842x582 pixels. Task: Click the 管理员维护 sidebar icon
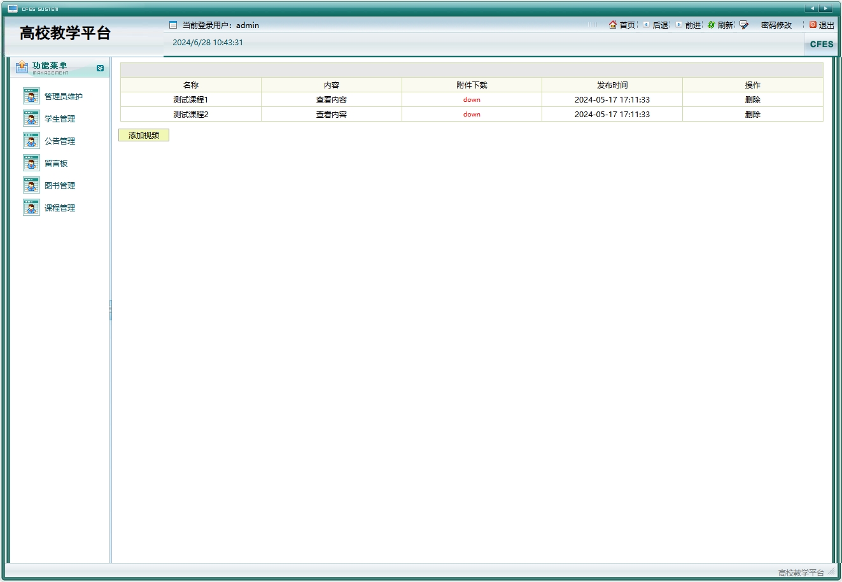coord(31,96)
